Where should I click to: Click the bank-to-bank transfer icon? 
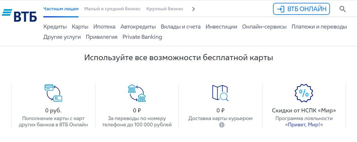pyautogui.click(x=137, y=93)
